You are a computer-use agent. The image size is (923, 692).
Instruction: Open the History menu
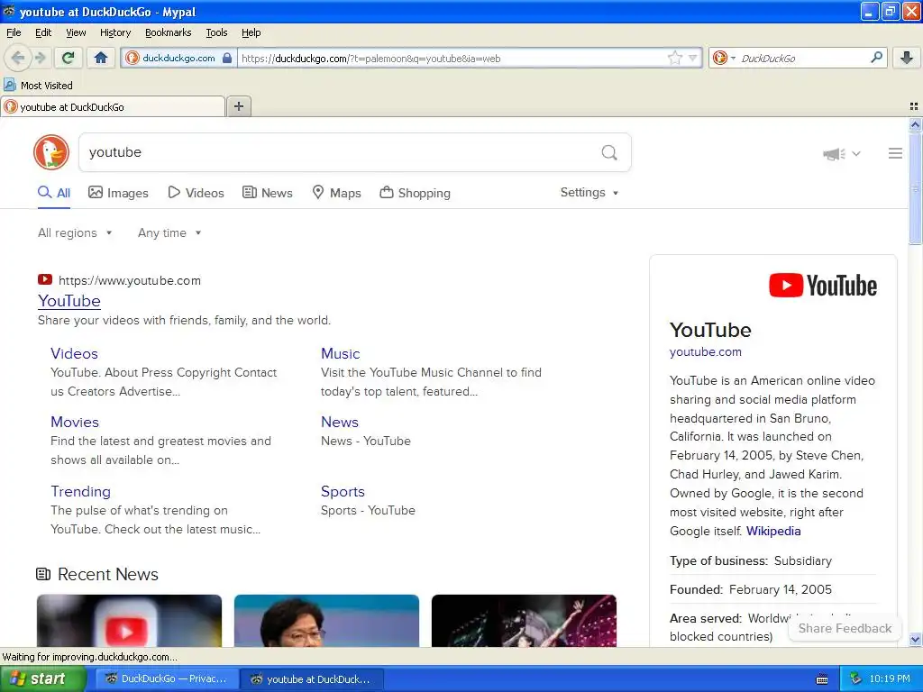coord(114,32)
